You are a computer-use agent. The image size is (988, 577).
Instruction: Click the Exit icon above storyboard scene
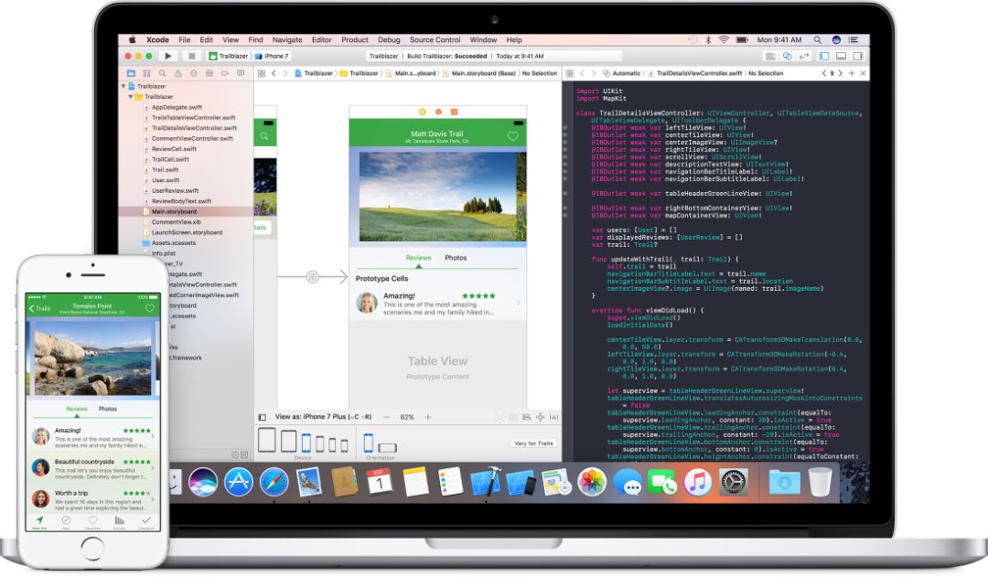[x=454, y=112]
